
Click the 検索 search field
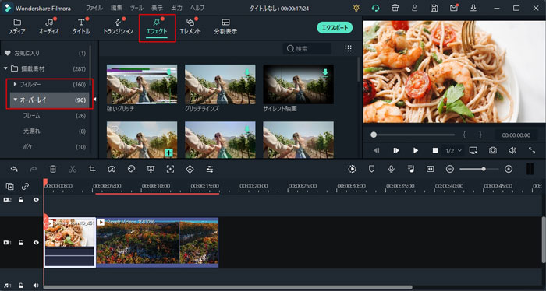tap(307, 48)
